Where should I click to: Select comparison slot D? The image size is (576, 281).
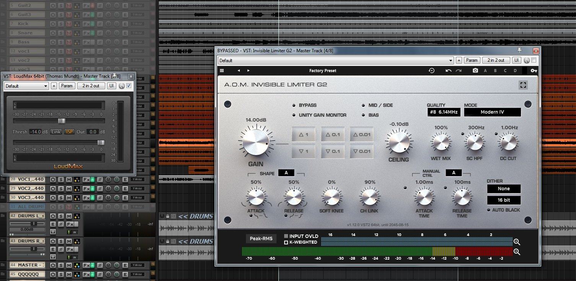pos(515,71)
